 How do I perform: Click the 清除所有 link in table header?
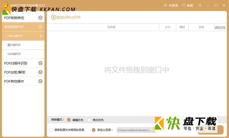point(220,28)
